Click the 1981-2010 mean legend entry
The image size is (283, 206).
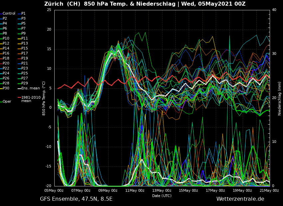point(29,99)
